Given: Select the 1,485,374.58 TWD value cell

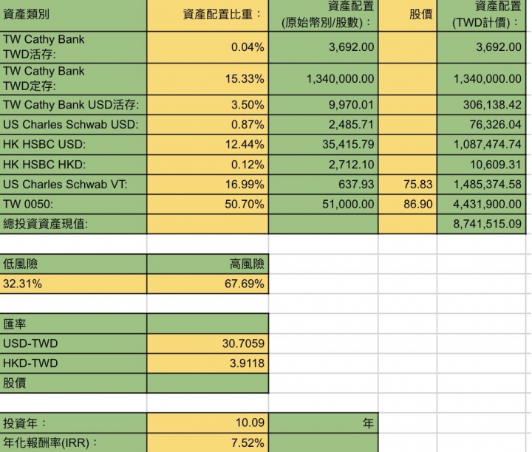Looking at the screenshot, I should pos(482,185).
